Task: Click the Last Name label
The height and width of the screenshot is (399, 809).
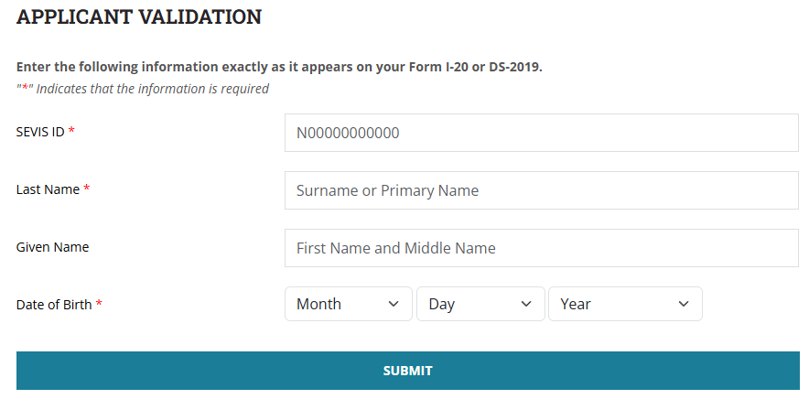Action: pos(48,189)
